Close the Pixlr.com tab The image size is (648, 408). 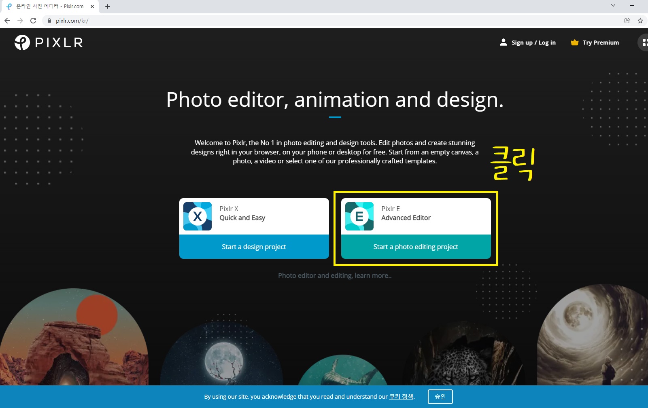coord(92,6)
